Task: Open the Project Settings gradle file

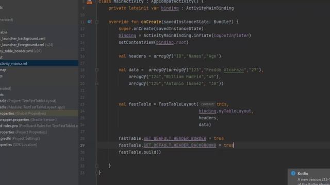Action: 20,138
